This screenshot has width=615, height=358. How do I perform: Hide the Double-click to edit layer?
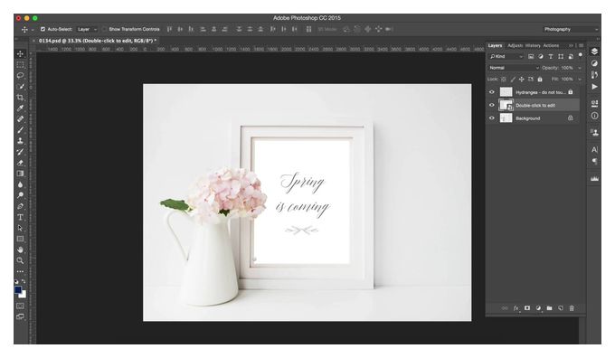pyautogui.click(x=492, y=105)
